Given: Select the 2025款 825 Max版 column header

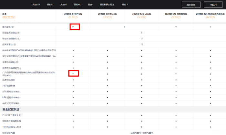Looking at the screenshot, I should point(142,14).
